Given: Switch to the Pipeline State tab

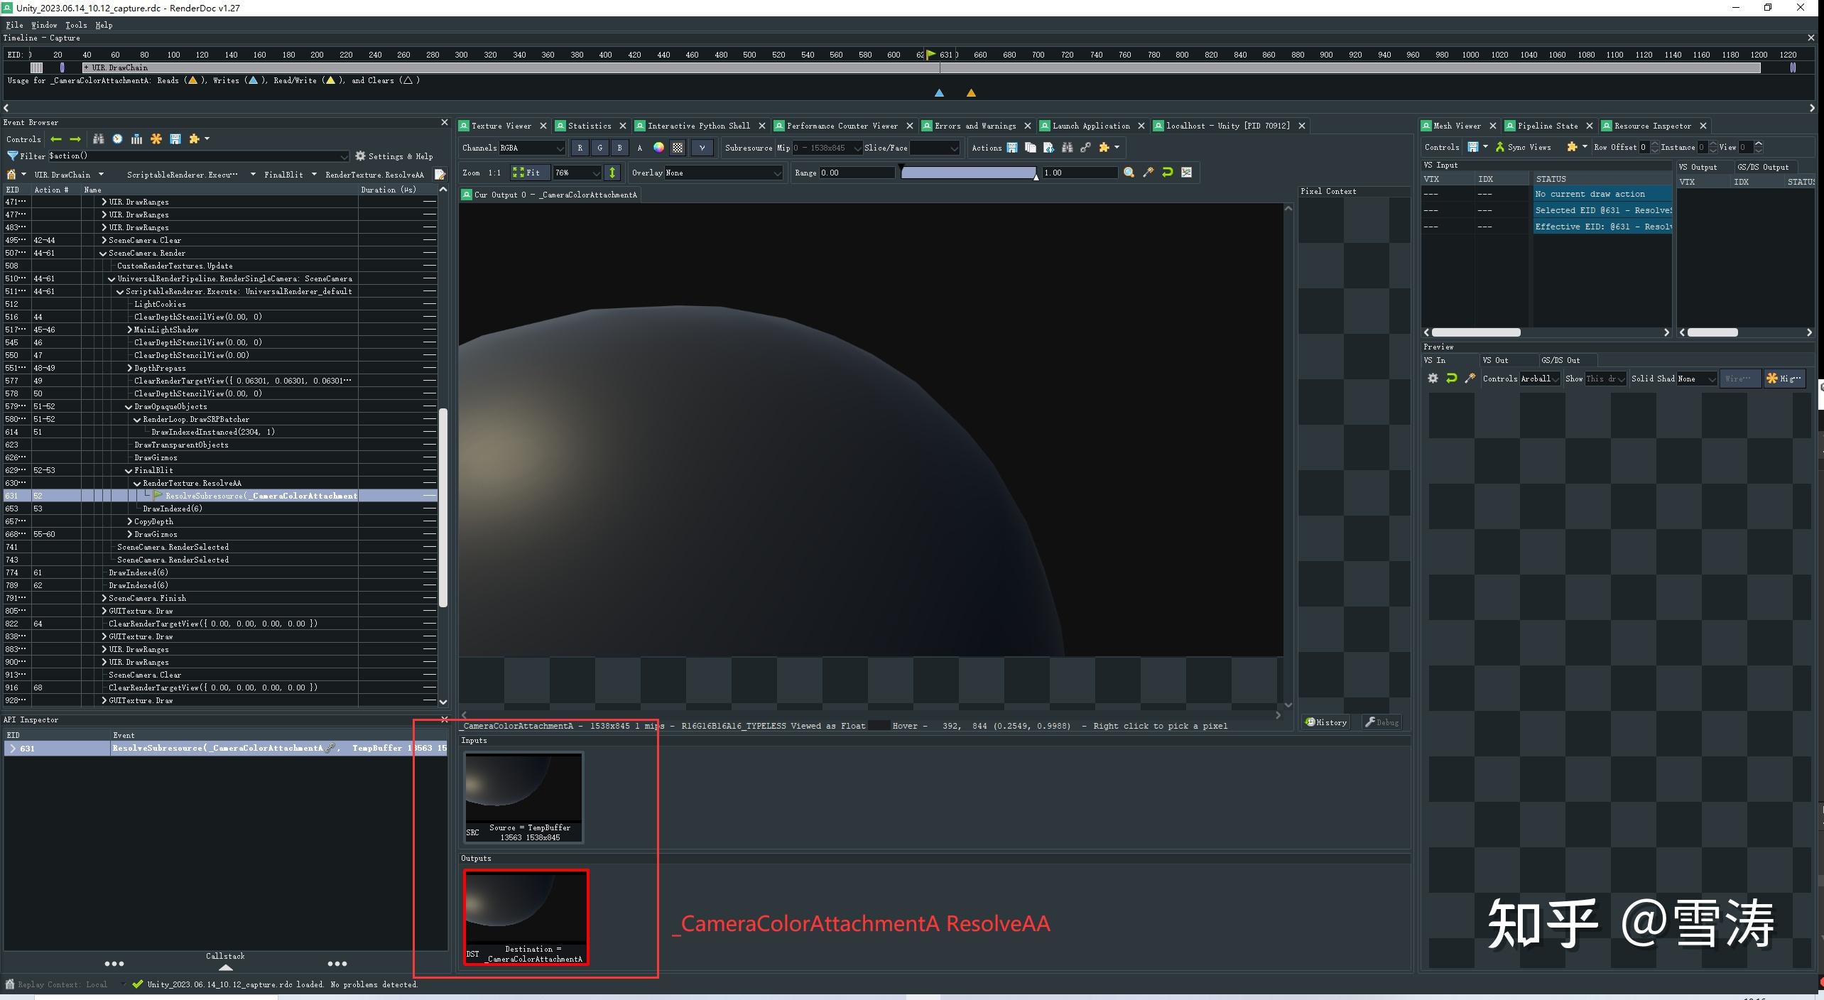Looking at the screenshot, I should point(1548,126).
